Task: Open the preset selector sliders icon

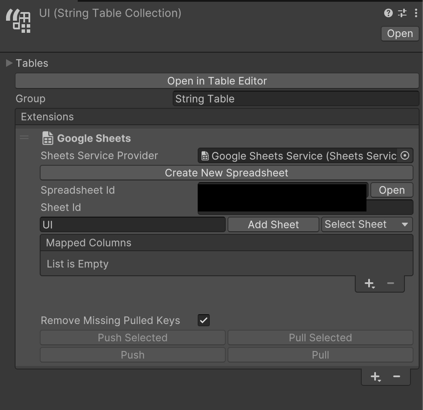Action: pyautogui.click(x=402, y=13)
